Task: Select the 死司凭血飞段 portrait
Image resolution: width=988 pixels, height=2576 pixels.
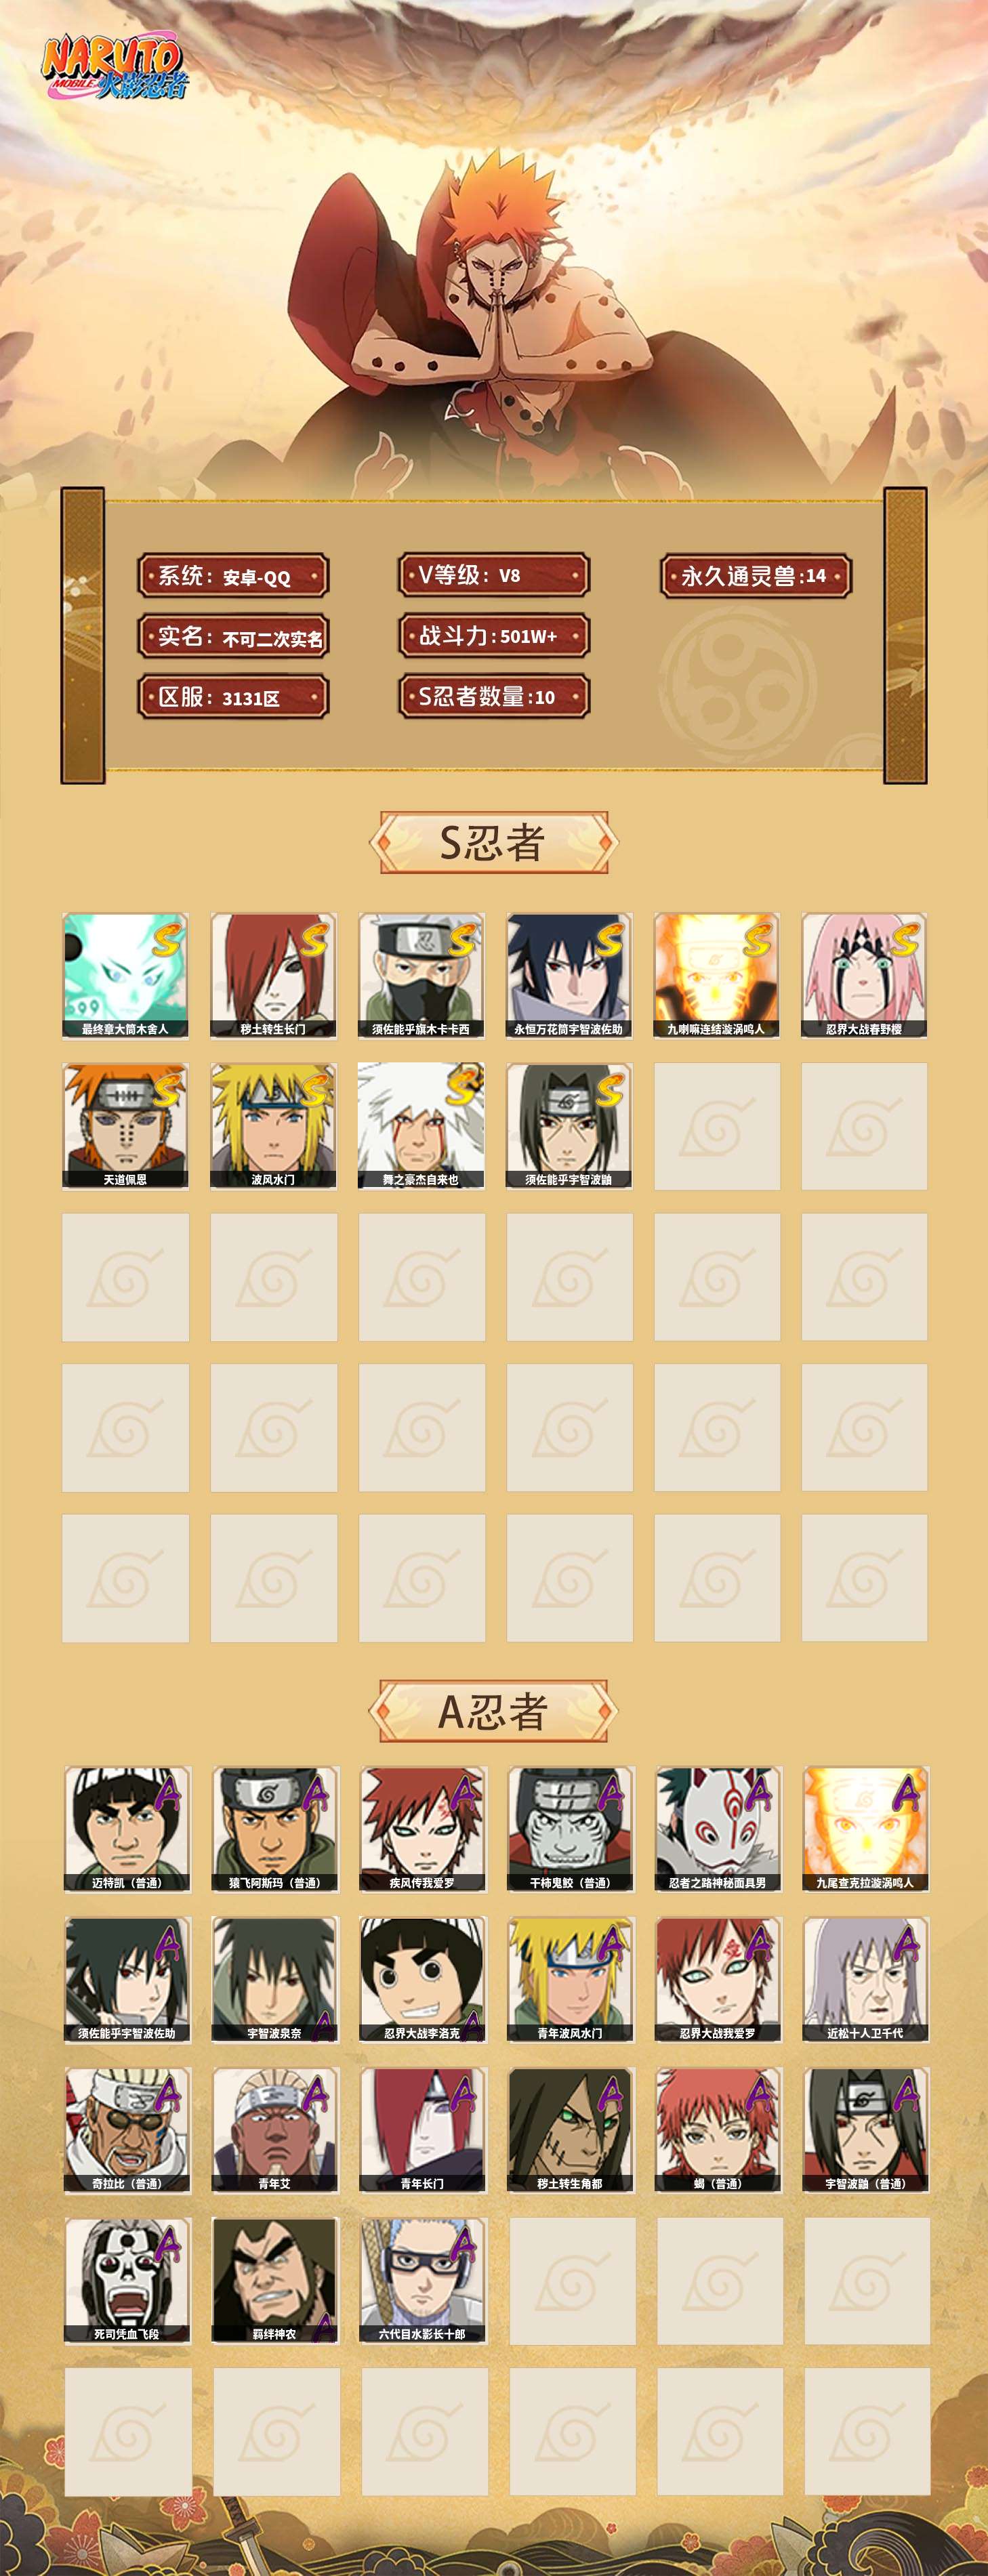Action: tap(127, 2280)
